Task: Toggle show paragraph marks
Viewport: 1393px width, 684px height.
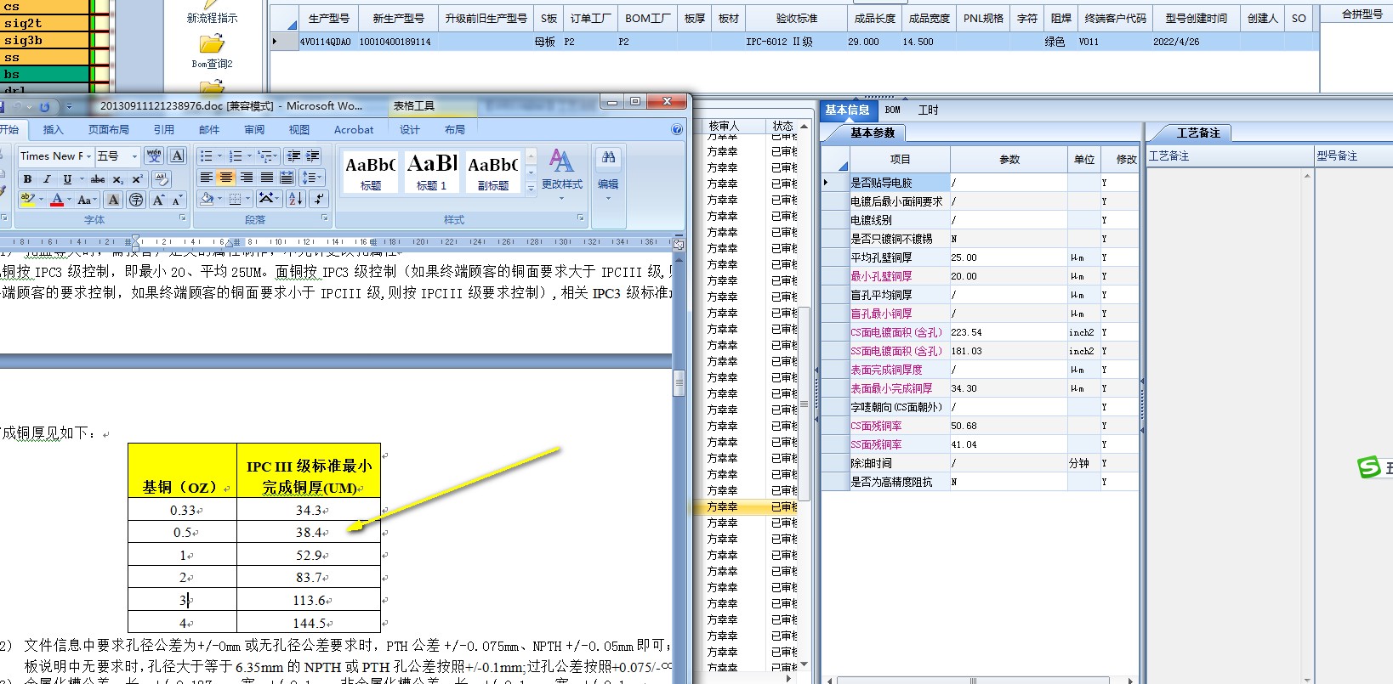Action: coord(319,199)
